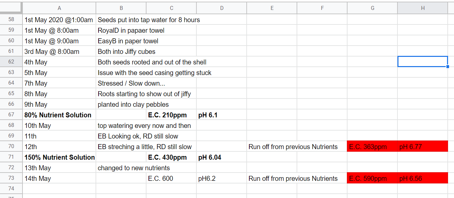454x198 pixels.
Task: Select column D header
Action: [222, 8]
